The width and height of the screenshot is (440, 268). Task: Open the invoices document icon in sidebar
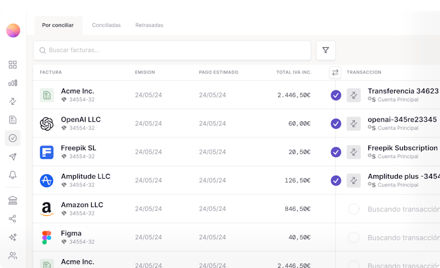(x=13, y=120)
